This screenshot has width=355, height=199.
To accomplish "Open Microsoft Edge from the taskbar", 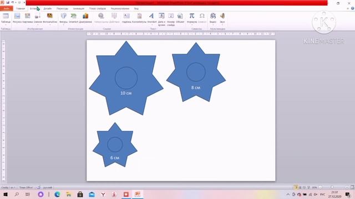I will click(x=57, y=194).
